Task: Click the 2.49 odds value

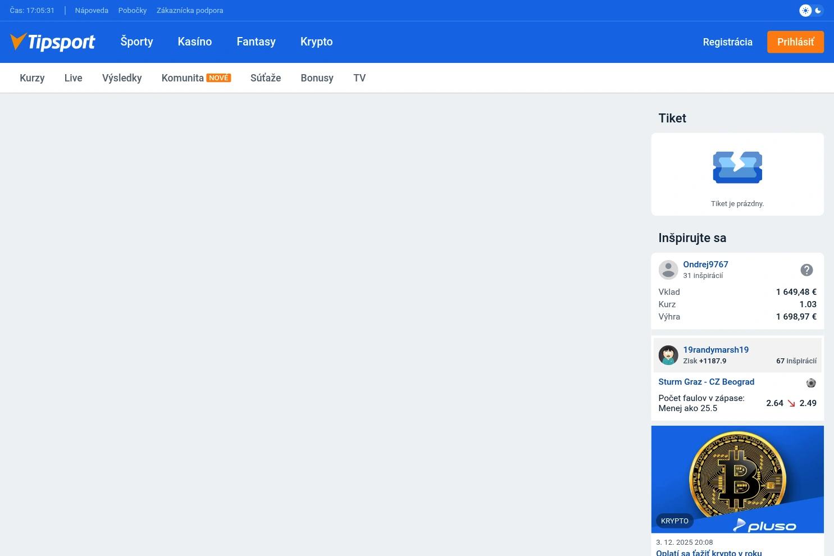Action: tap(808, 403)
